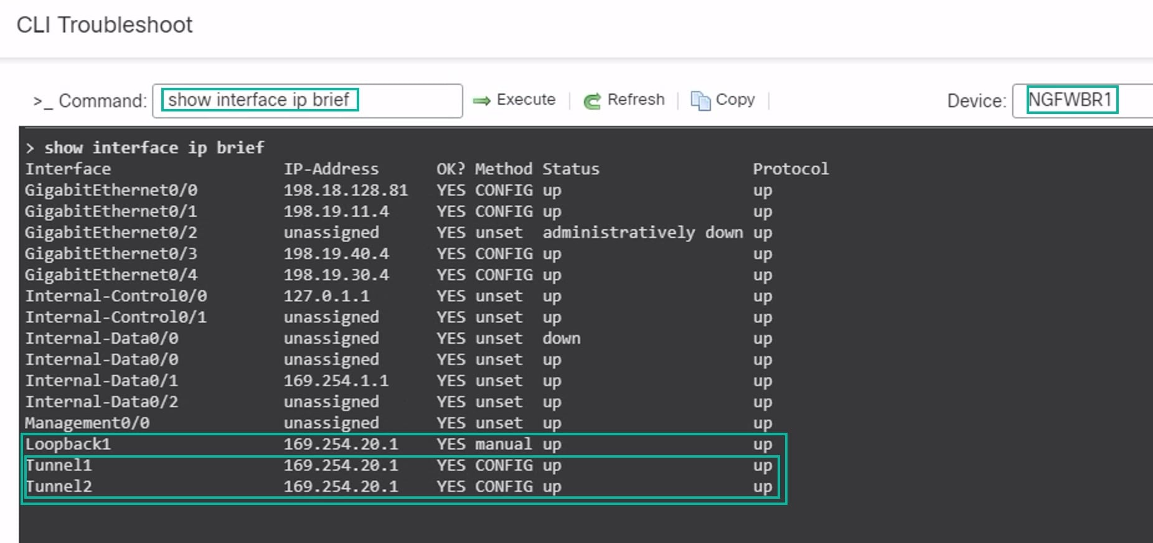
Task: Click the green Refresh icon
Action: pyautogui.click(x=592, y=100)
